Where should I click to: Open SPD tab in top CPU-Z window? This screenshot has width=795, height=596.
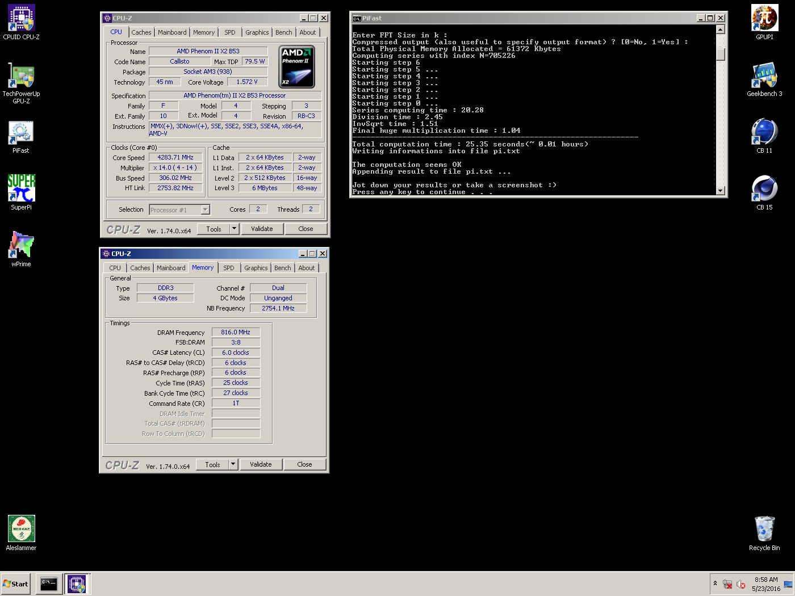click(x=230, y=32)
